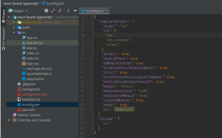This screenshot has width=222, height=138.
Task: Select package.json in the project tree
Action: pos(31,89)
